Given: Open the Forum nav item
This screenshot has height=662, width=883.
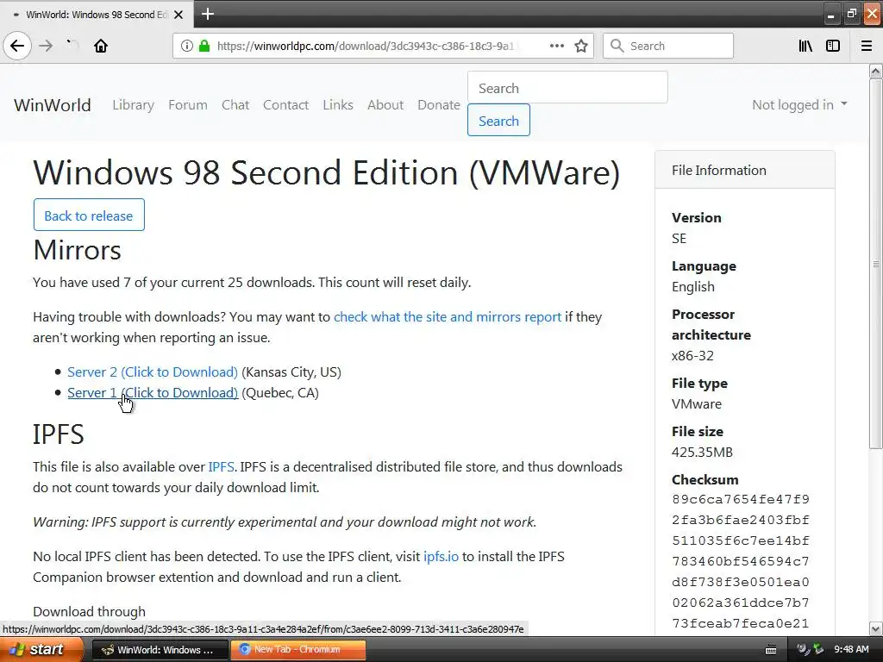Looking at the screenshot, I should pos(187,105).
